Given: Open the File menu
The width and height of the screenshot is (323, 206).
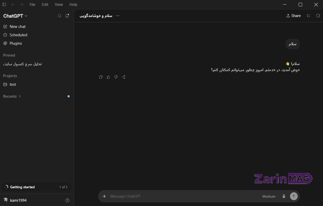Looking at the screenshot, I should pos(32,5).
